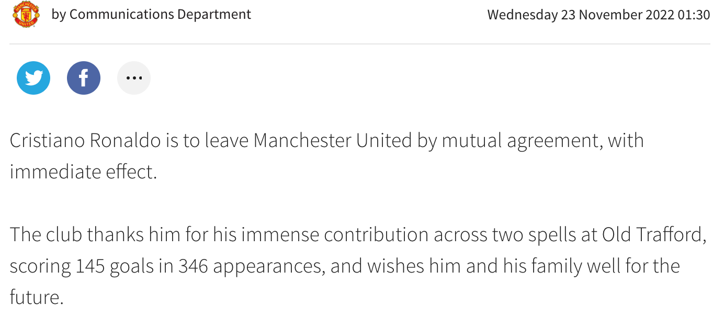Click the name Cristiano Ronaldo in the article
Viewport: 713px width, 316px height.
tap(86, 141)
